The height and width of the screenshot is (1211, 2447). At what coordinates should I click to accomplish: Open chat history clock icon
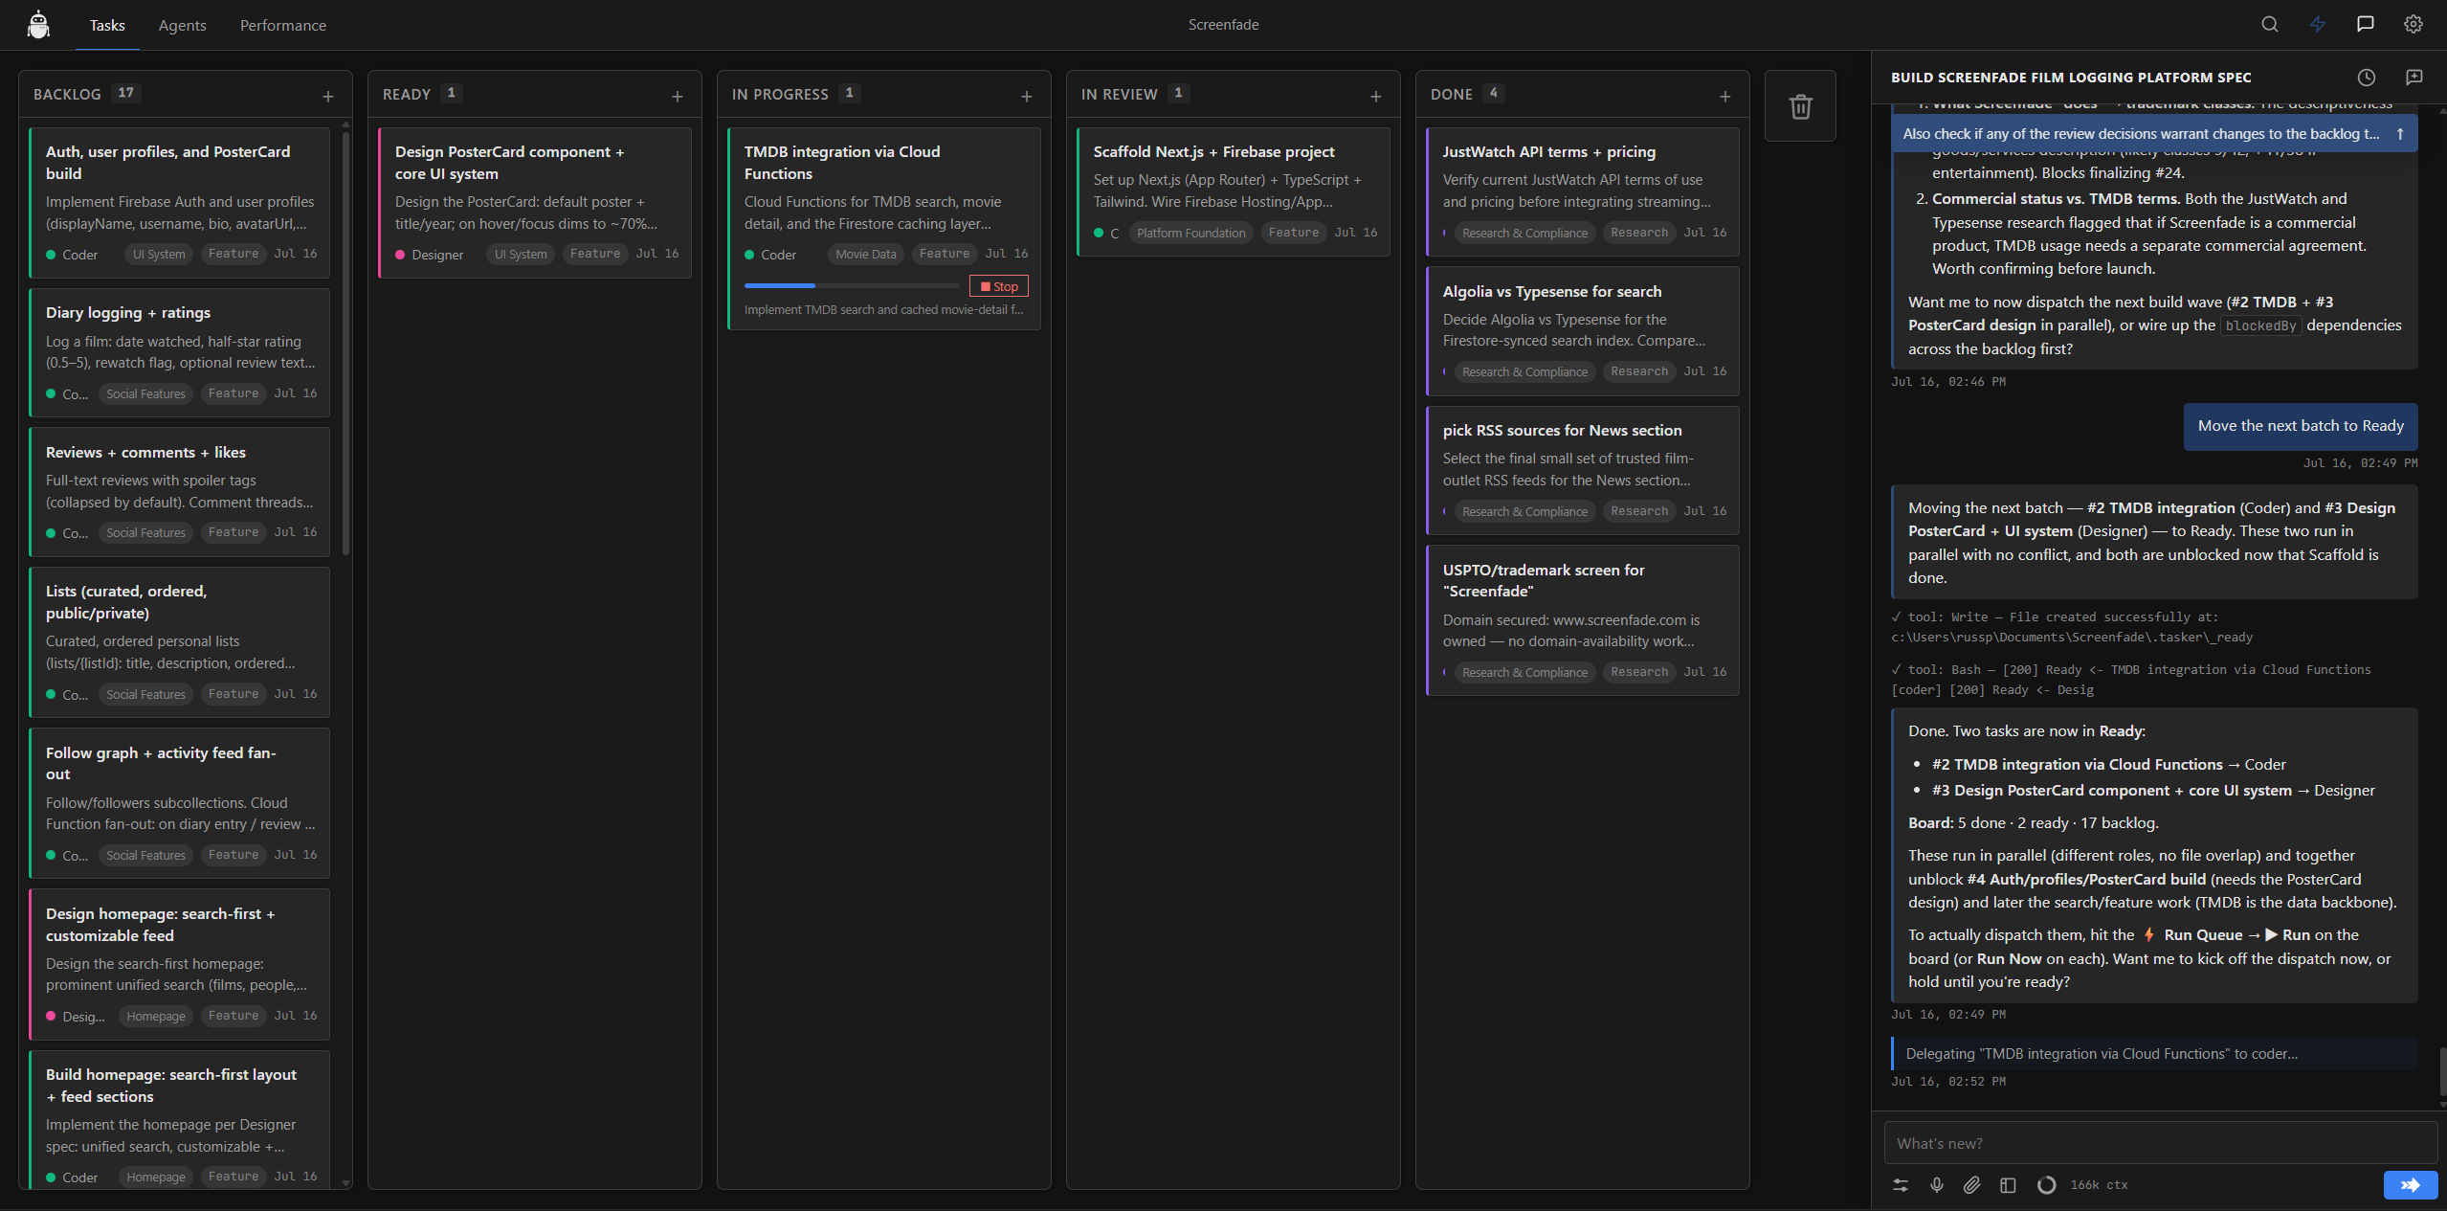pos(2366,78)
